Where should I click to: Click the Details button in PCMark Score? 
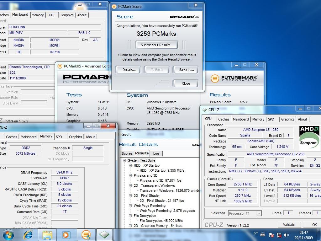point(129,70)
